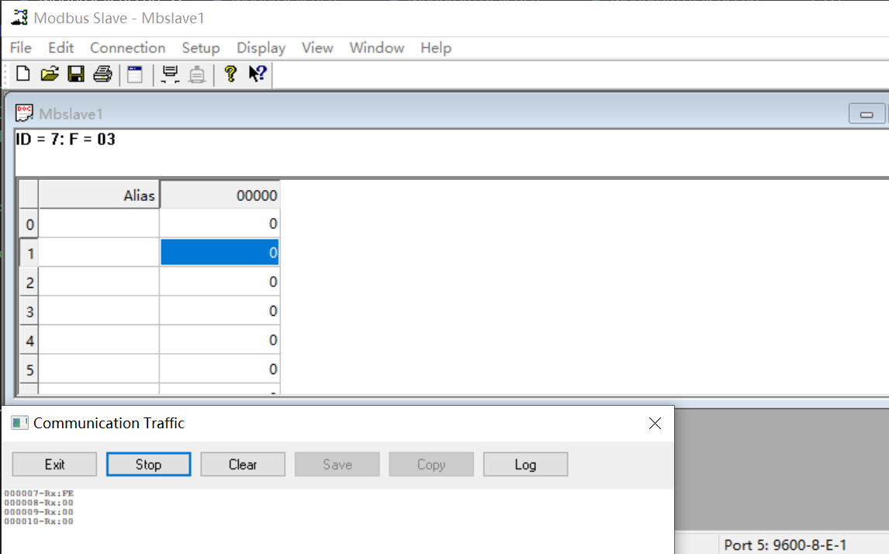The height and width of the screenshot is (554, 889).
Task: Select register 0 value cell
Action: [220, 223]
